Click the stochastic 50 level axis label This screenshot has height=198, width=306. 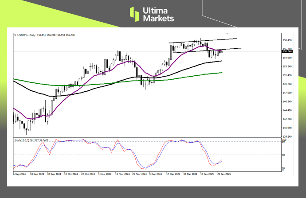point(284,155)
